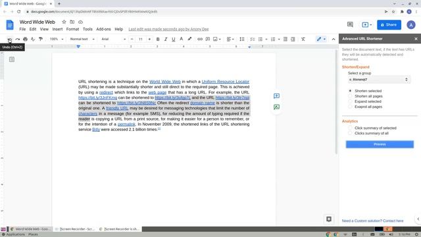
Task: Collapse the menus with the up chevron
Action: [334, 39]
